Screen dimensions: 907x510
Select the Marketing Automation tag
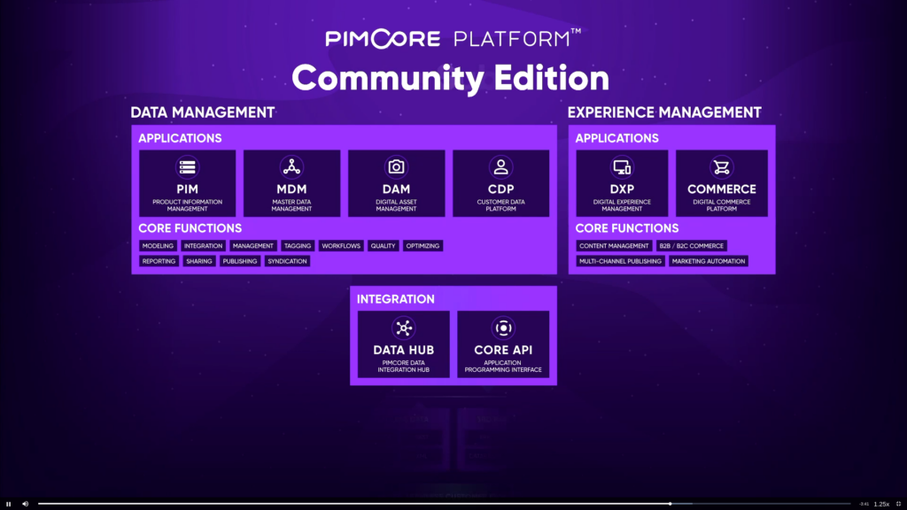709,261
